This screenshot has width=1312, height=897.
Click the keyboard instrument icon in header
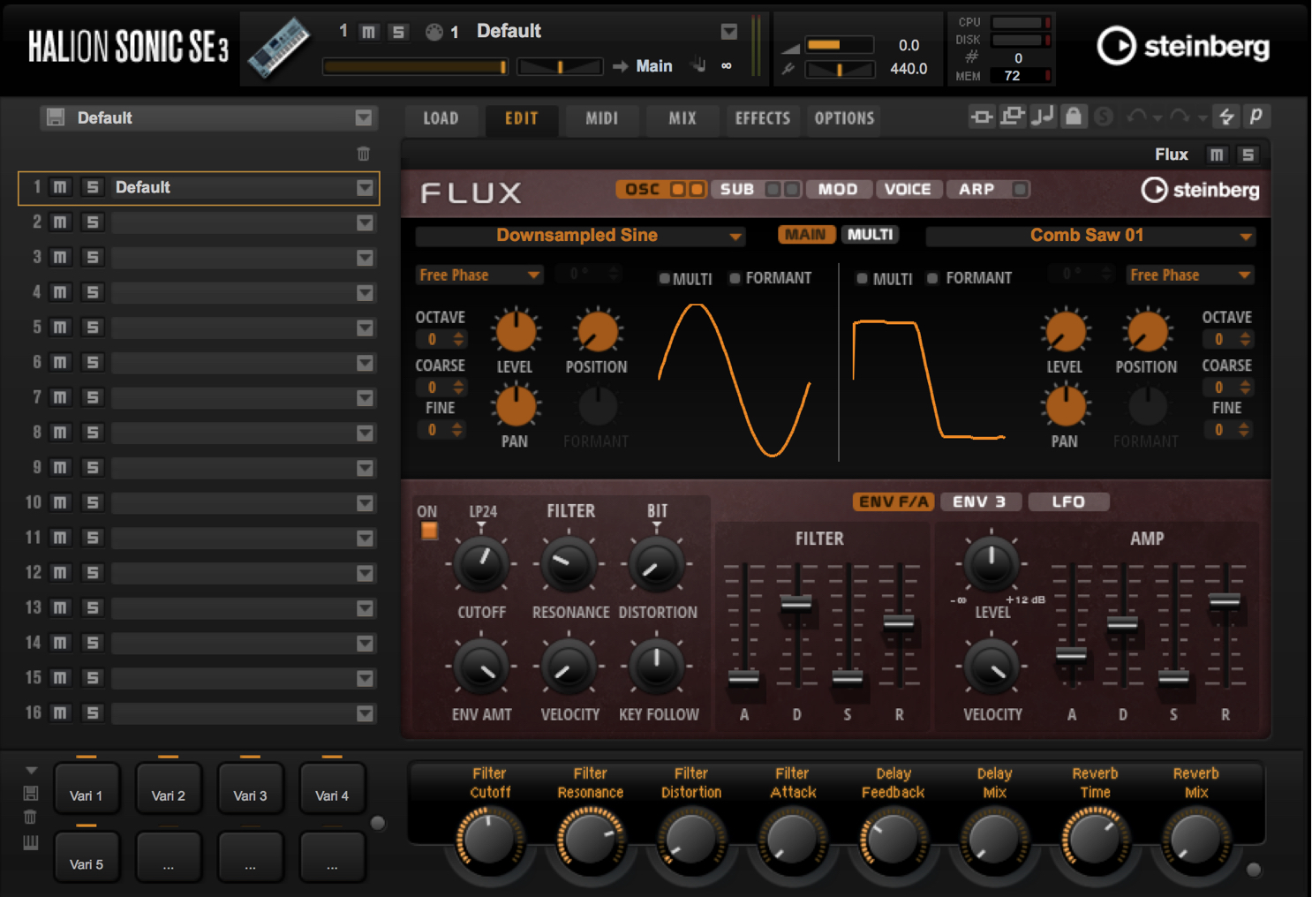(x=278, y=49)
